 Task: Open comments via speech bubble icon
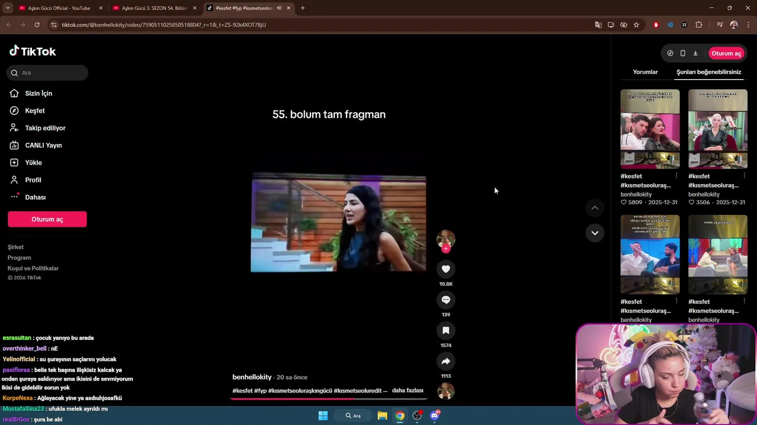446,300
